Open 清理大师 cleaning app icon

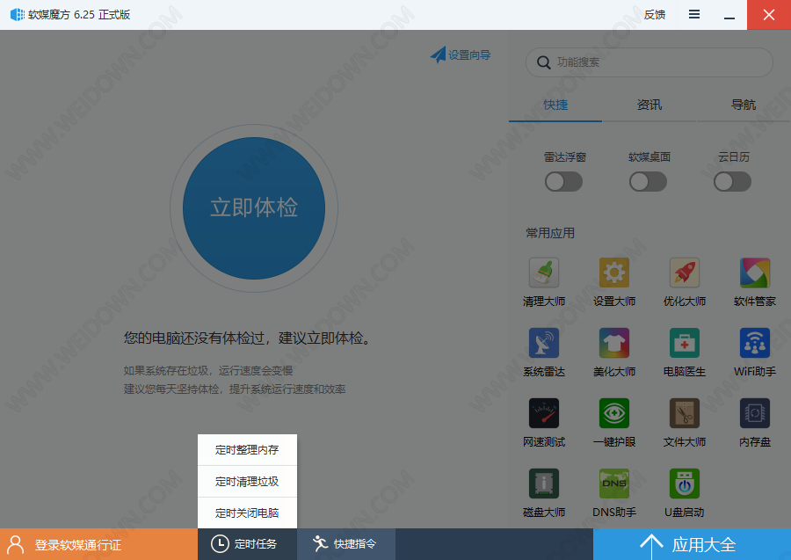tap(544, 273)
